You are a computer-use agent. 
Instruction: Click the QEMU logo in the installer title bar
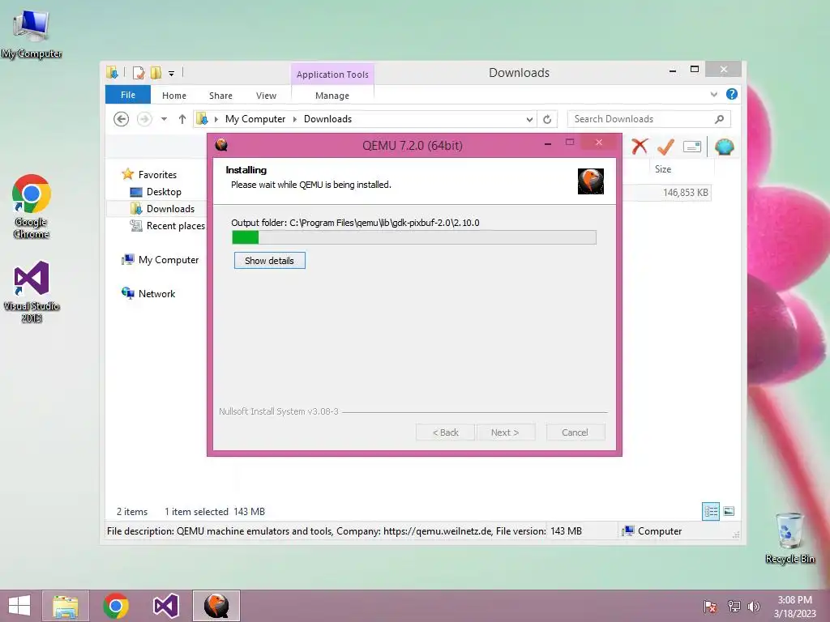221,145
